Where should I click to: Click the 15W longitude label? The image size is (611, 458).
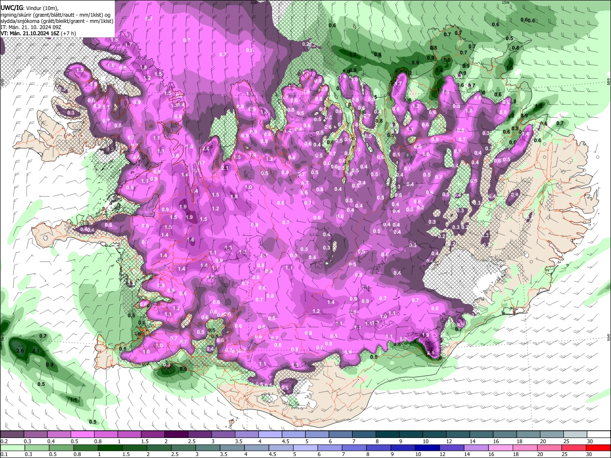point(506,2)
